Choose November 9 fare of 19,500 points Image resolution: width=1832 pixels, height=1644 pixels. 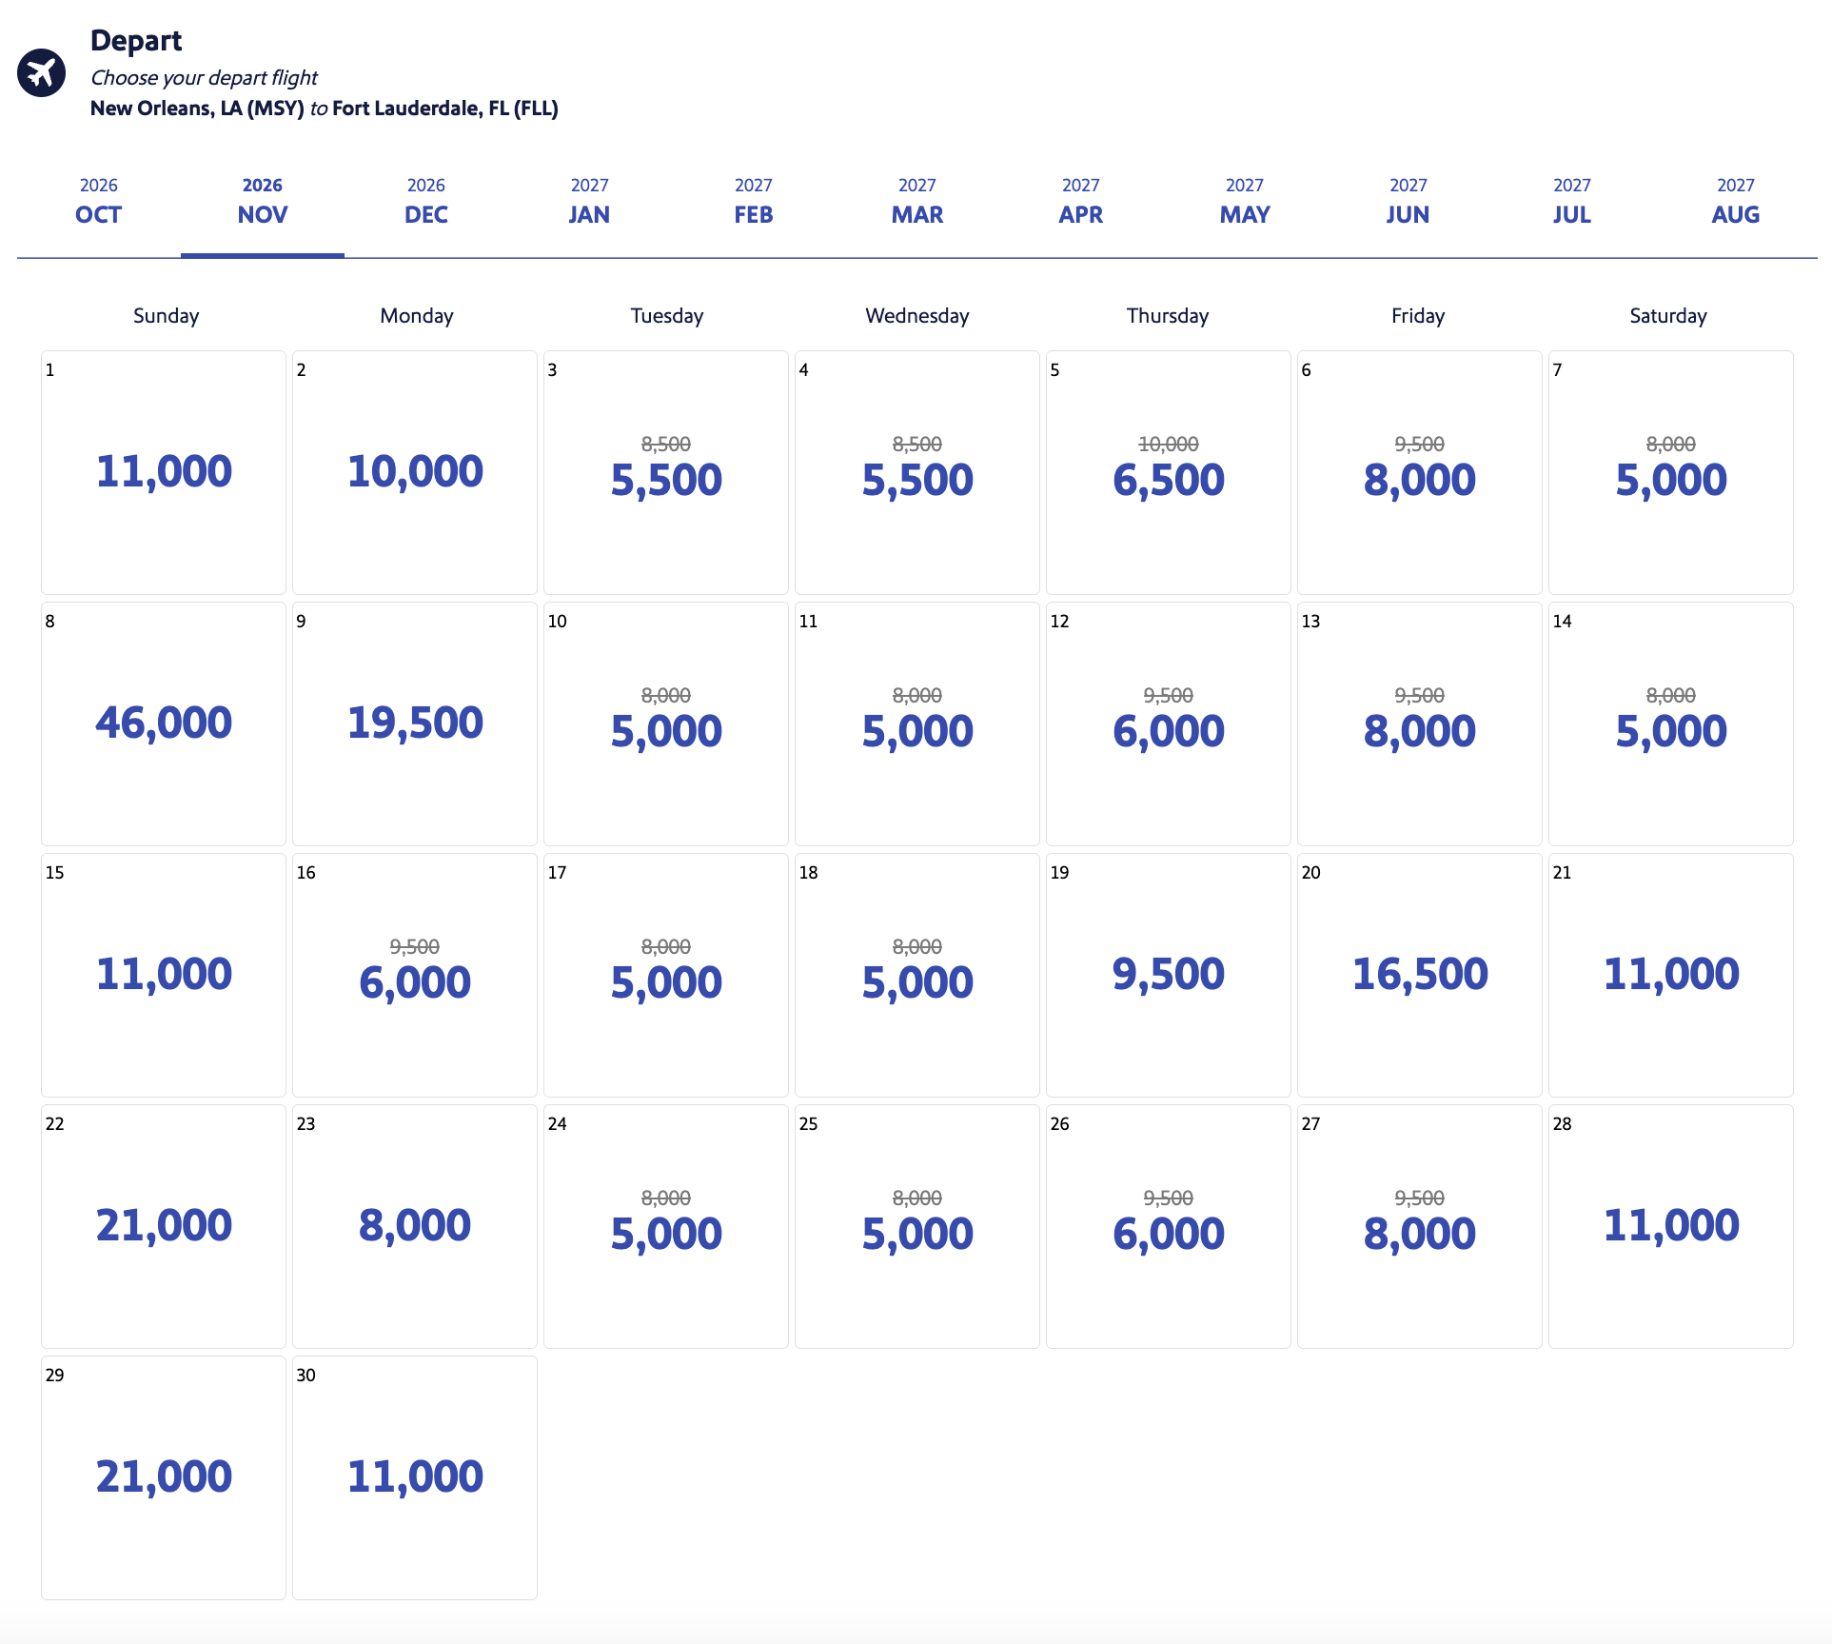415,723
